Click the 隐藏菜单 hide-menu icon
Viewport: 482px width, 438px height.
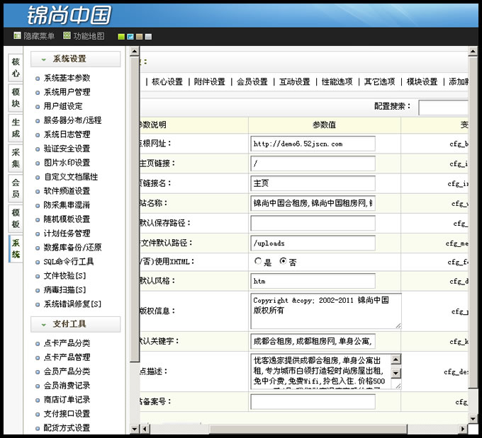[x=17, y=36]
